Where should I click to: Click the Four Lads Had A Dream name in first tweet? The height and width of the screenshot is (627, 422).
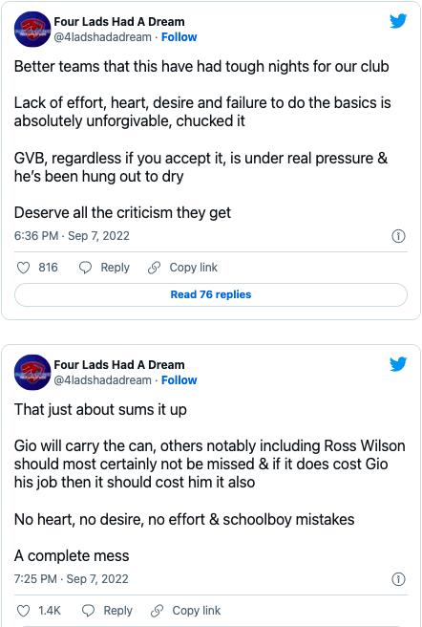(x=119, y=21)
